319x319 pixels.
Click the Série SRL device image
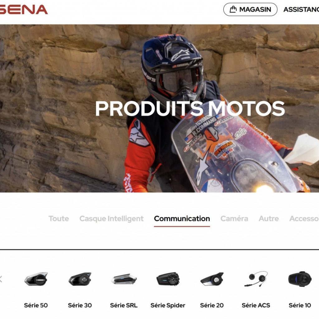tap(124, 279)
